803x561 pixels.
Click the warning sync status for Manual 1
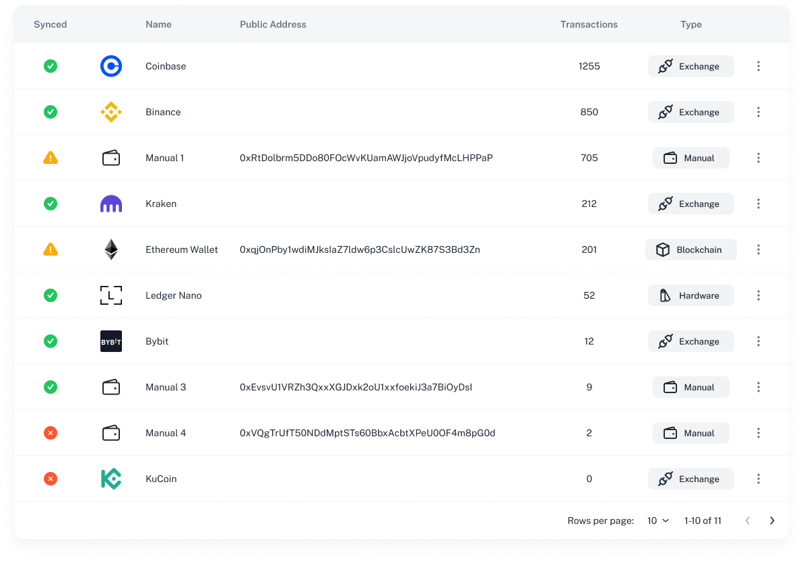51,158
